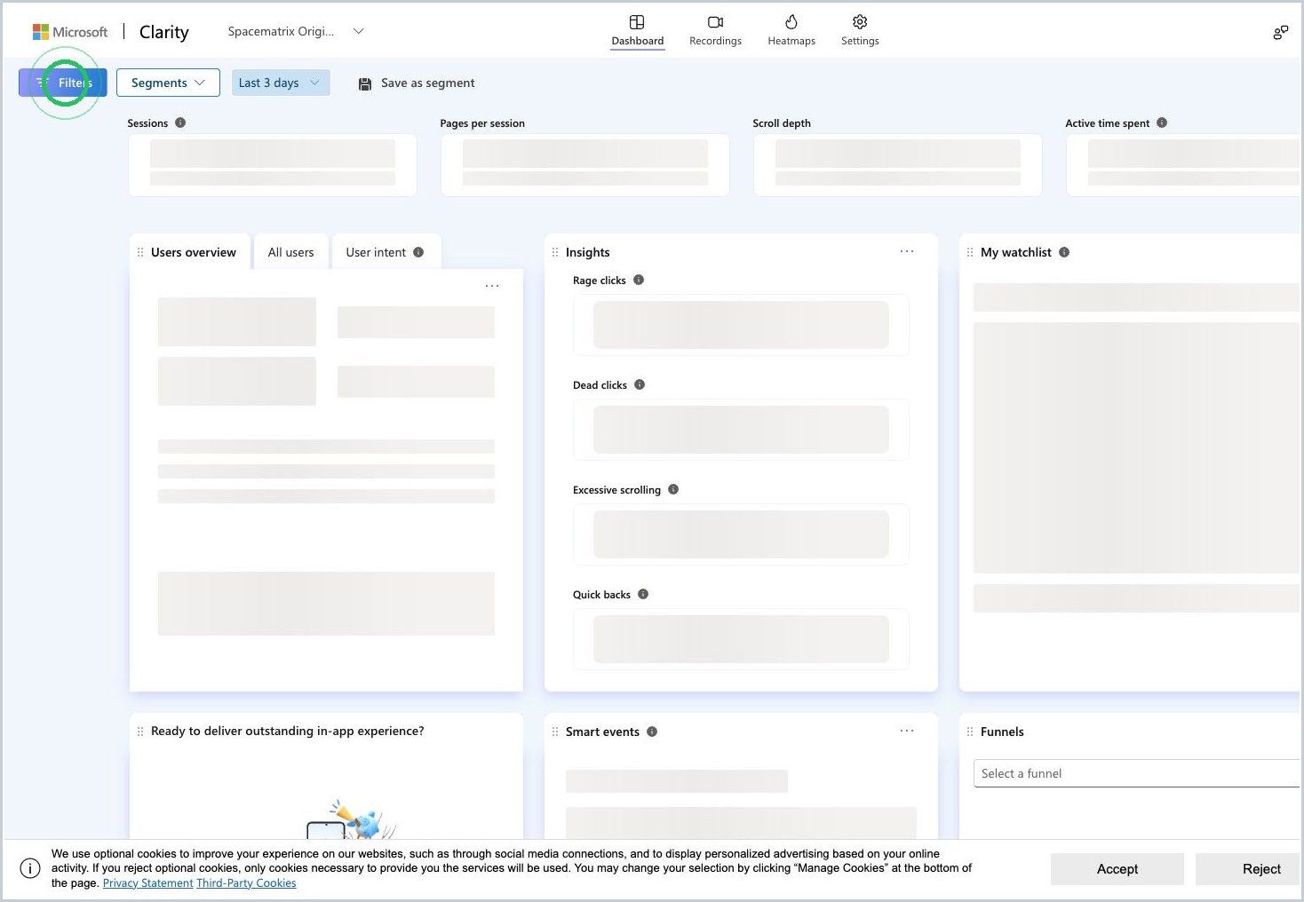Image resolution: width=1304 pixels, height=902 pixels.
Task: Click the "Scroll depth" label
Action: coord(782,123)
